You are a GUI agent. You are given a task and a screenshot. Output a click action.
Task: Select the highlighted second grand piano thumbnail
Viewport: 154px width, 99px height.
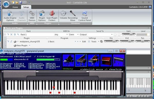click(x=81, y=60)
